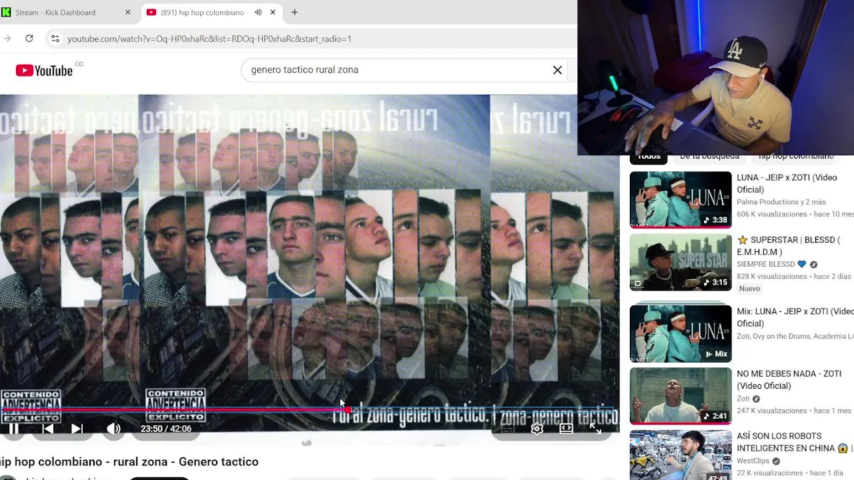Click '828 K visualizaciones' text

tap(772, 276)
